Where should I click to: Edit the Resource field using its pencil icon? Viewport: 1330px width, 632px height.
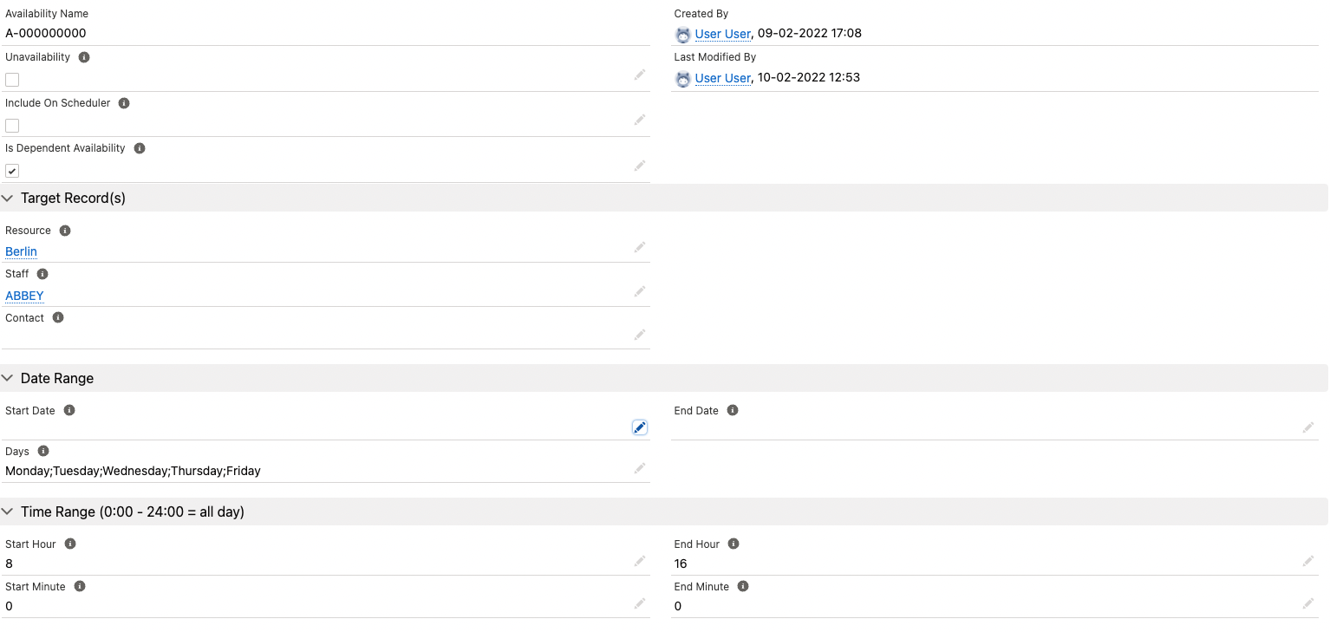pyautogui.click(x=640, y=247)
